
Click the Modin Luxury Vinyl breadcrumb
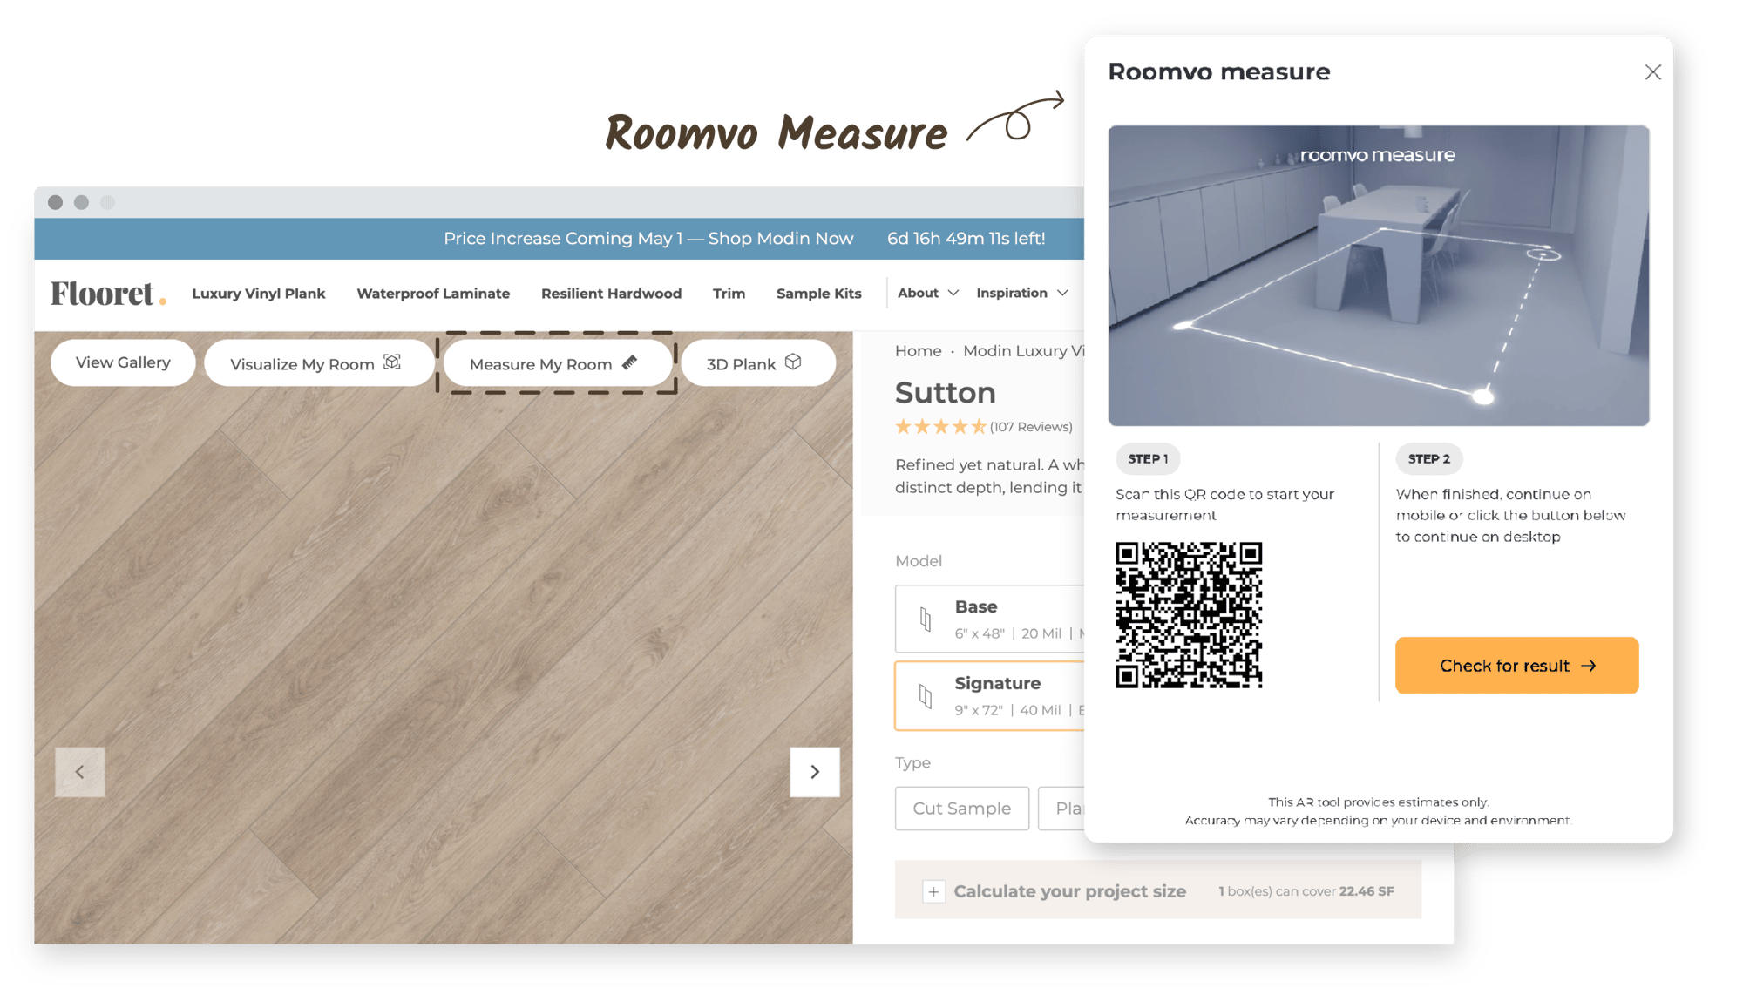pos(1023,350)
